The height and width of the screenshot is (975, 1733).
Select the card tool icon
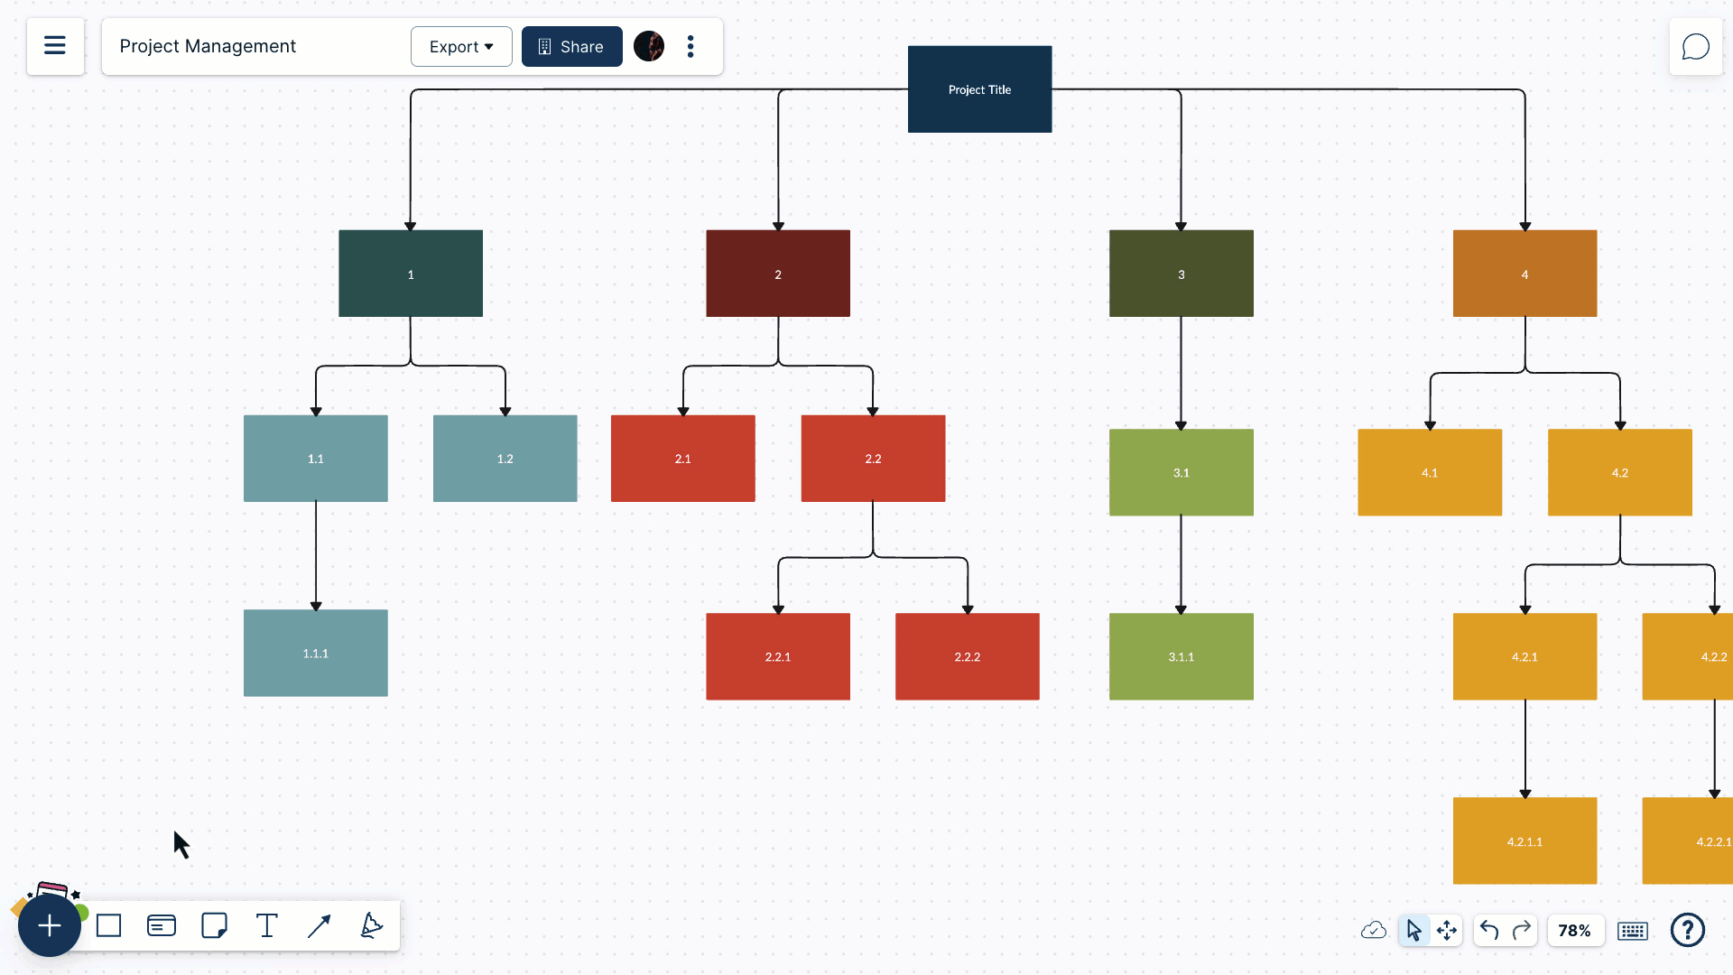click(x=162, y=925)
